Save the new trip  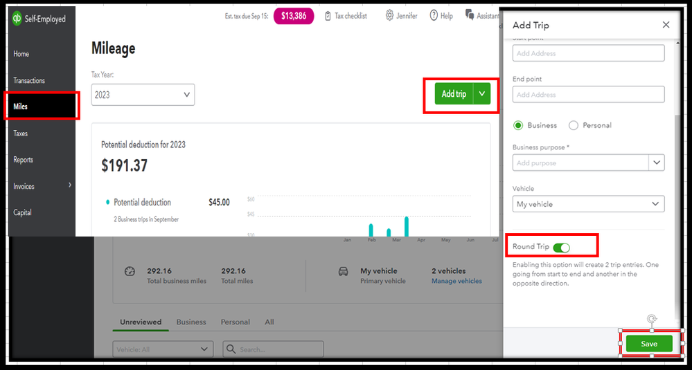(x=649, y=344)
